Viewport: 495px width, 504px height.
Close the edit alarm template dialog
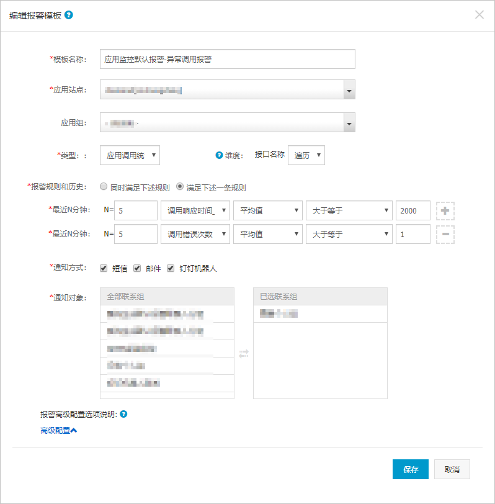[x=479, y=15]
